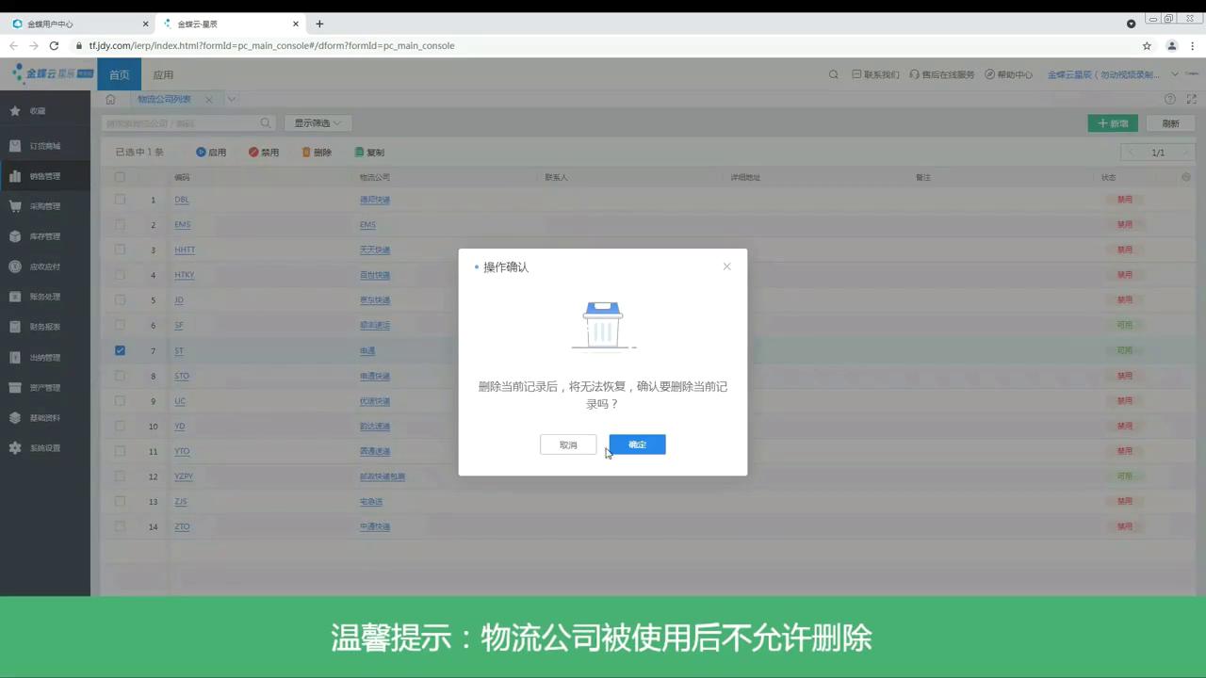This screenshot has height=678, width=1206.
Task: Click the 收藏 star icon in sidebar
Action: coord(14,110)
